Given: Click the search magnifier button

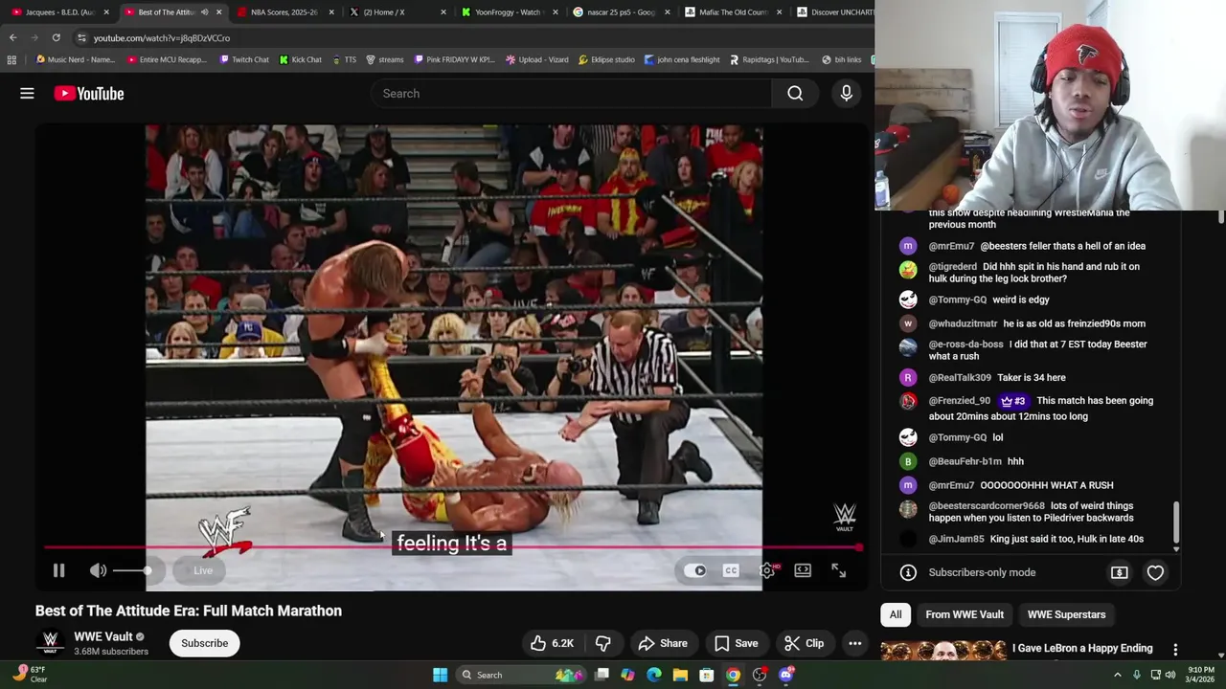Looking at the screenshot, I should click(x=795, y=93).
